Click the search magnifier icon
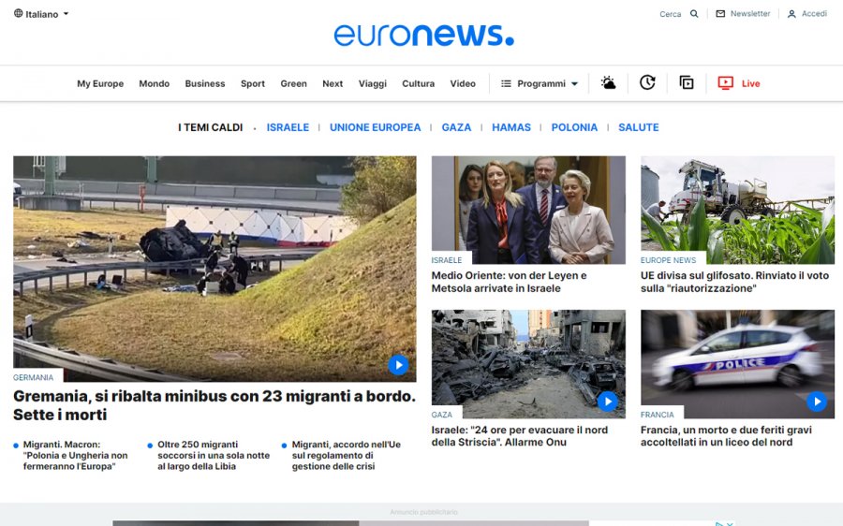The height and width of the screenshot is (526, 843). tap(694, 14)
